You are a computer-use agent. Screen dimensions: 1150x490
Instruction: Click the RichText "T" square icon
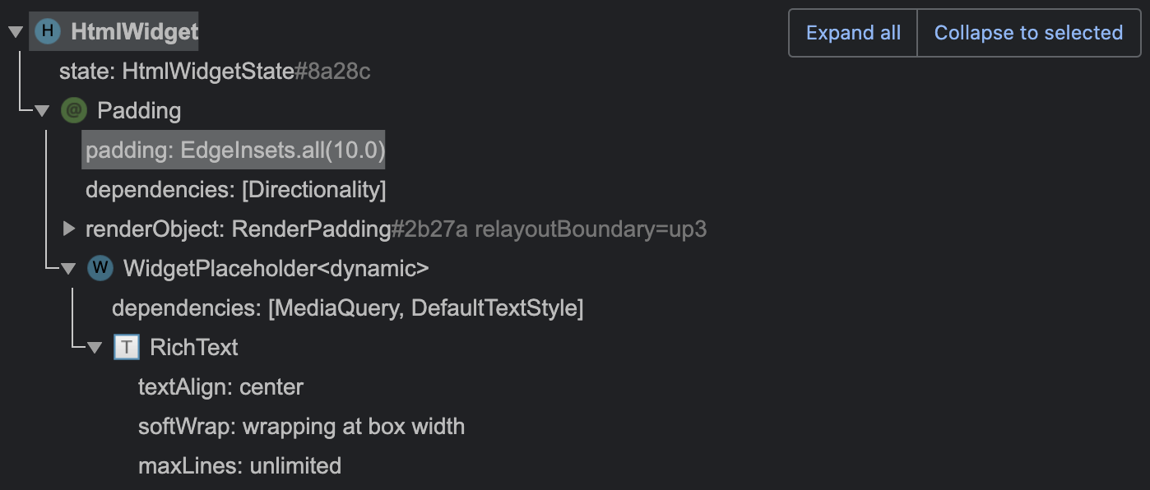(126, 347)
